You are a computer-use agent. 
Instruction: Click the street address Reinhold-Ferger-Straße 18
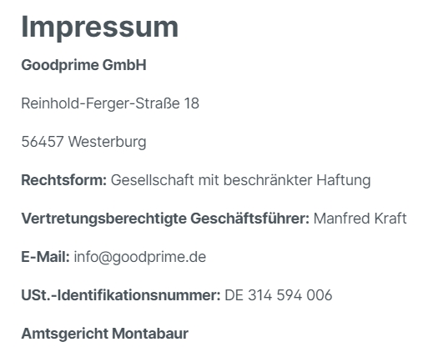[x=110, y=103]
